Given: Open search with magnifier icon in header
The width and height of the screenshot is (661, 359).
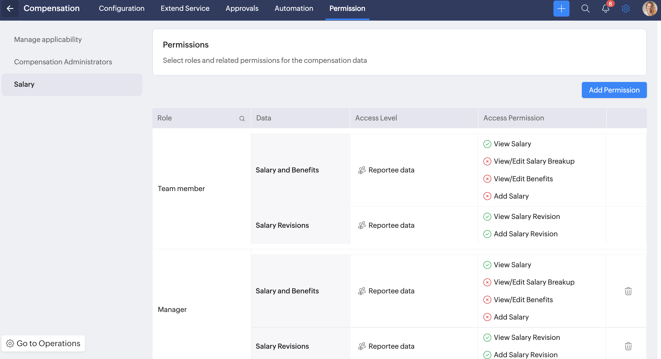Looking at the screenshot, I should (x=585, y=9).
